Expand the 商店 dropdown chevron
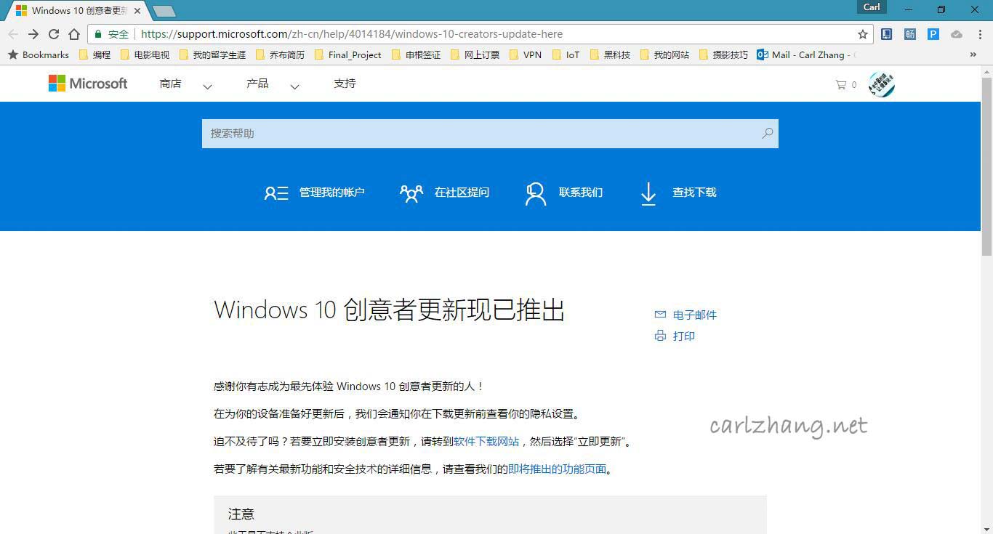Image resolution: width=993 pixels, height=534 pixels. [208, 86]
